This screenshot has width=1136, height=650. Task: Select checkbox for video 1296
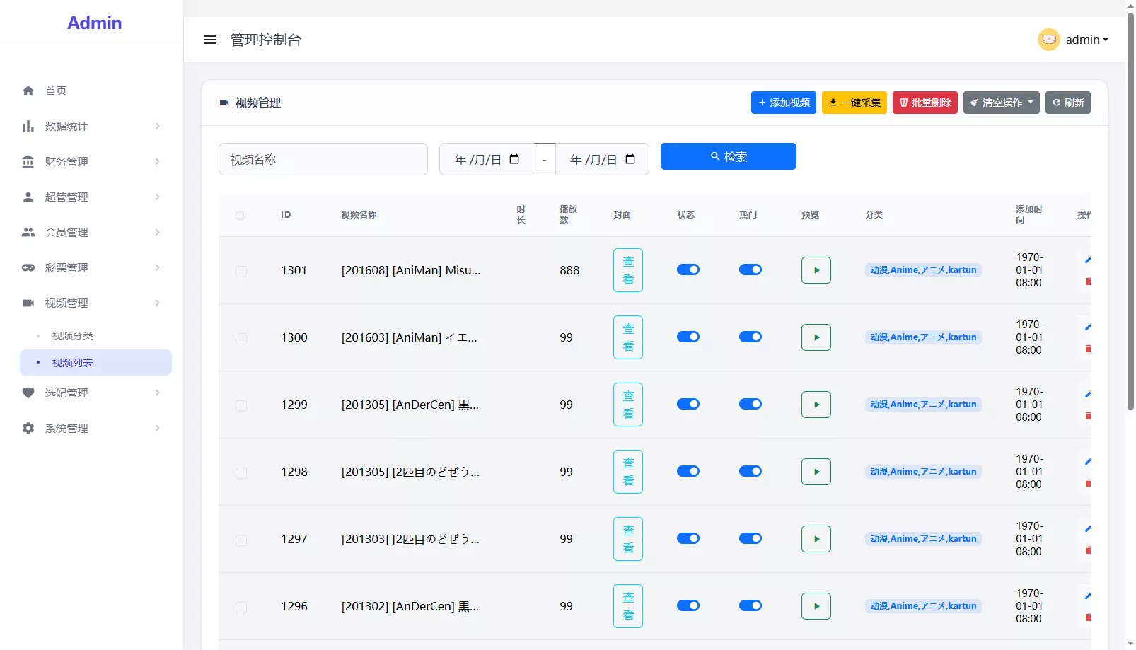(241, 607)
